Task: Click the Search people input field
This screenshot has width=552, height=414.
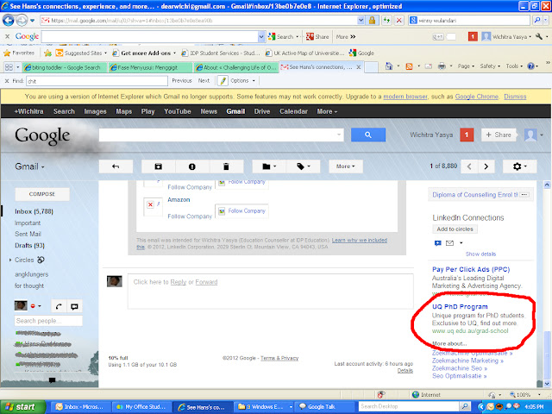Action: (x=48, y=321)
